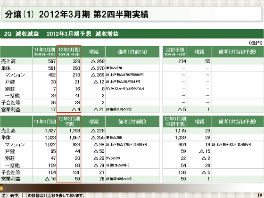Select the 戸建 full-year change △50
This screenshot has height=198, width=264.
pyautogui.click(x=99, y=151)
